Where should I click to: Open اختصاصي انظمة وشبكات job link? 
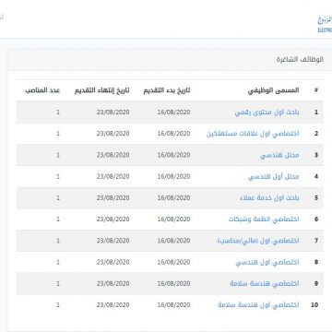coord(264,219)
